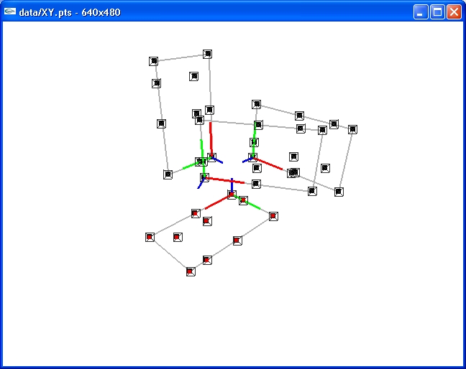Pick the bottommost red point marker
Image resolution: width=466 pixels, height=369 pixels.
click(191, 271)
